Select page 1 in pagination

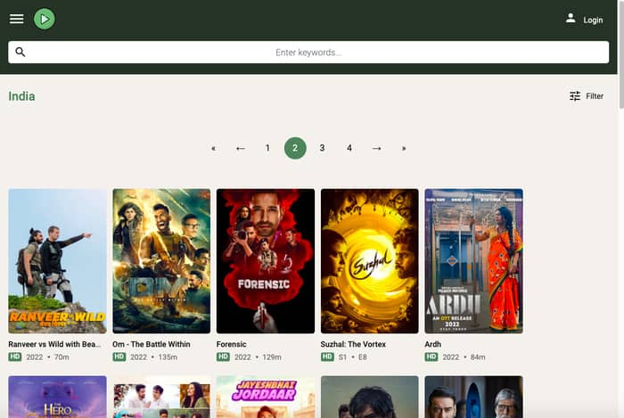coord(267,148)
